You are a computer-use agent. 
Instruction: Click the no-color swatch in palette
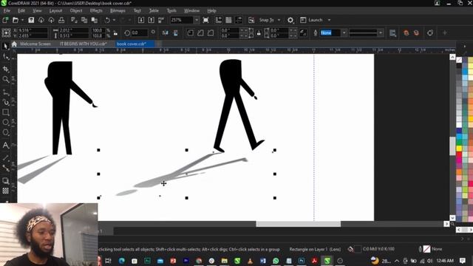click(x=459, y=60)
